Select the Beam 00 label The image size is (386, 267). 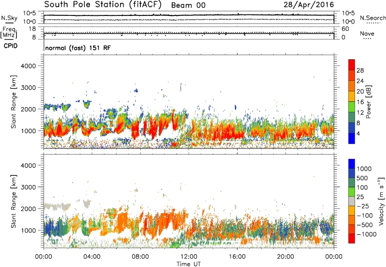pyautogui.click(x=188, y=5)
